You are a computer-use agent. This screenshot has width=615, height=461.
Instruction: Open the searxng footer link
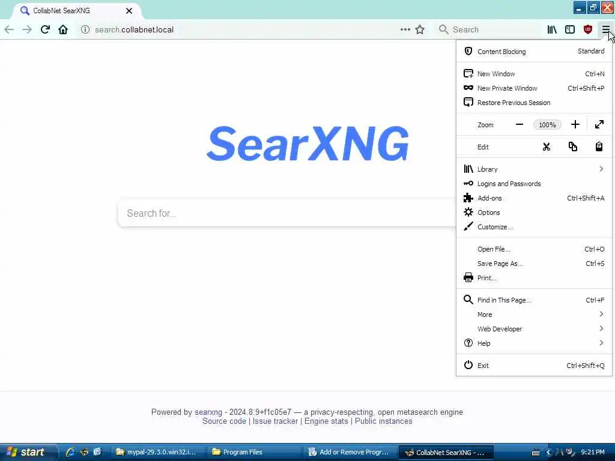[x=208, y=412]
